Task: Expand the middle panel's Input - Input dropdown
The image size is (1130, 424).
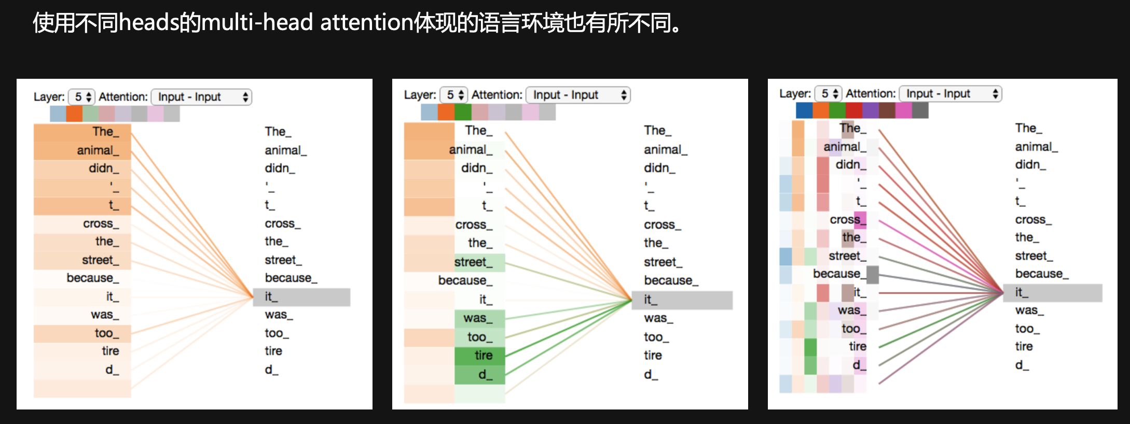Action: click(x=578, y=95)
